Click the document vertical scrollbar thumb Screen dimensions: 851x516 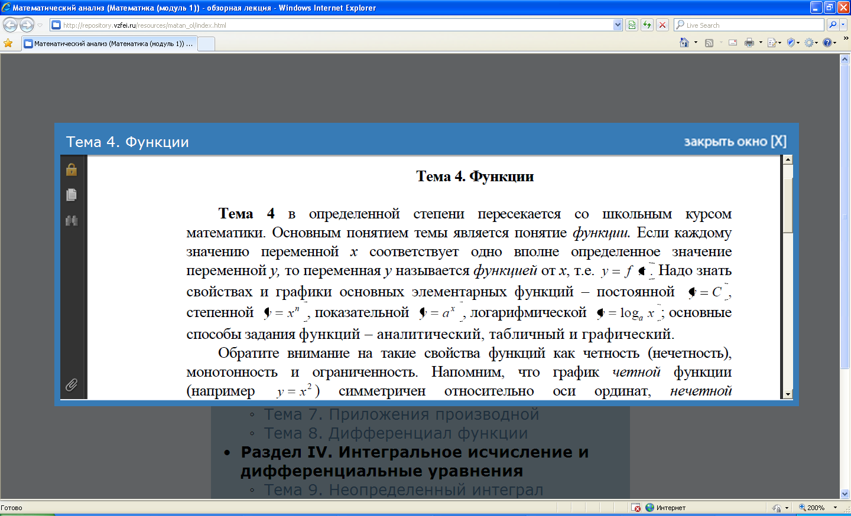coord(788,205)
